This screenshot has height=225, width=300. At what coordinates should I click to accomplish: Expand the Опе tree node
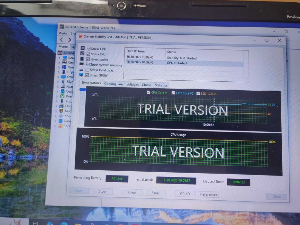pyautogui.click(x=59, y=67)
